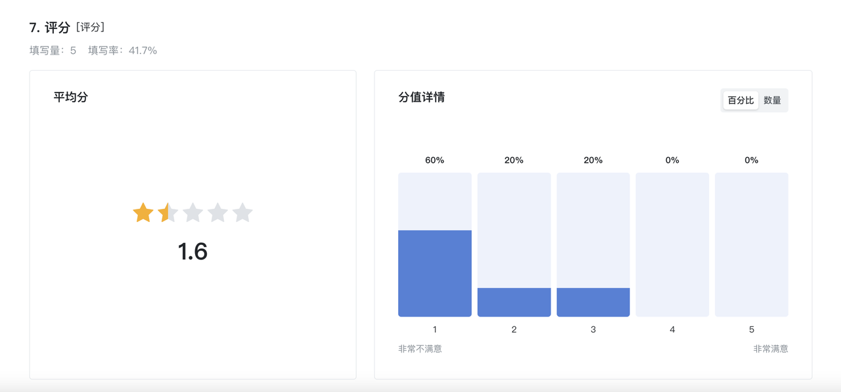The width and height of the screenshot is (841, 392).
Task: Click the question title 7. 评分
Action: point(50,28)
